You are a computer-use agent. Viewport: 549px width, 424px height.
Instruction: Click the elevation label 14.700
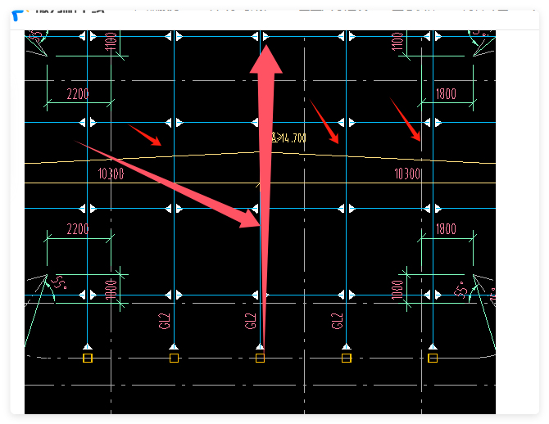coord(289,138)
